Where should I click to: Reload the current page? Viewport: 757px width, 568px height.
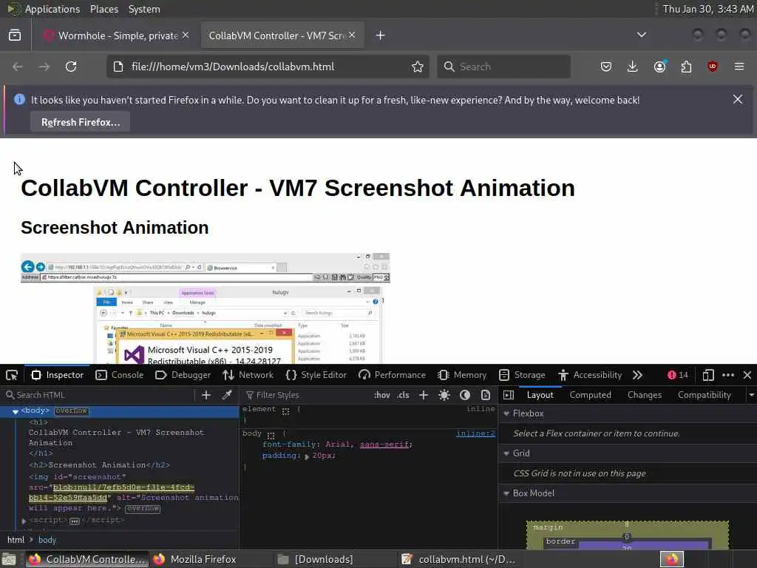point(71,67)
